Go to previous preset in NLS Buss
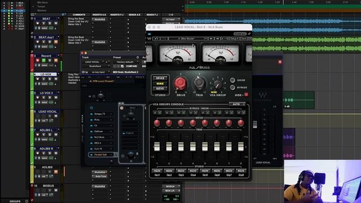Screen dimensions: 361x203 click(x=211, y=39)
